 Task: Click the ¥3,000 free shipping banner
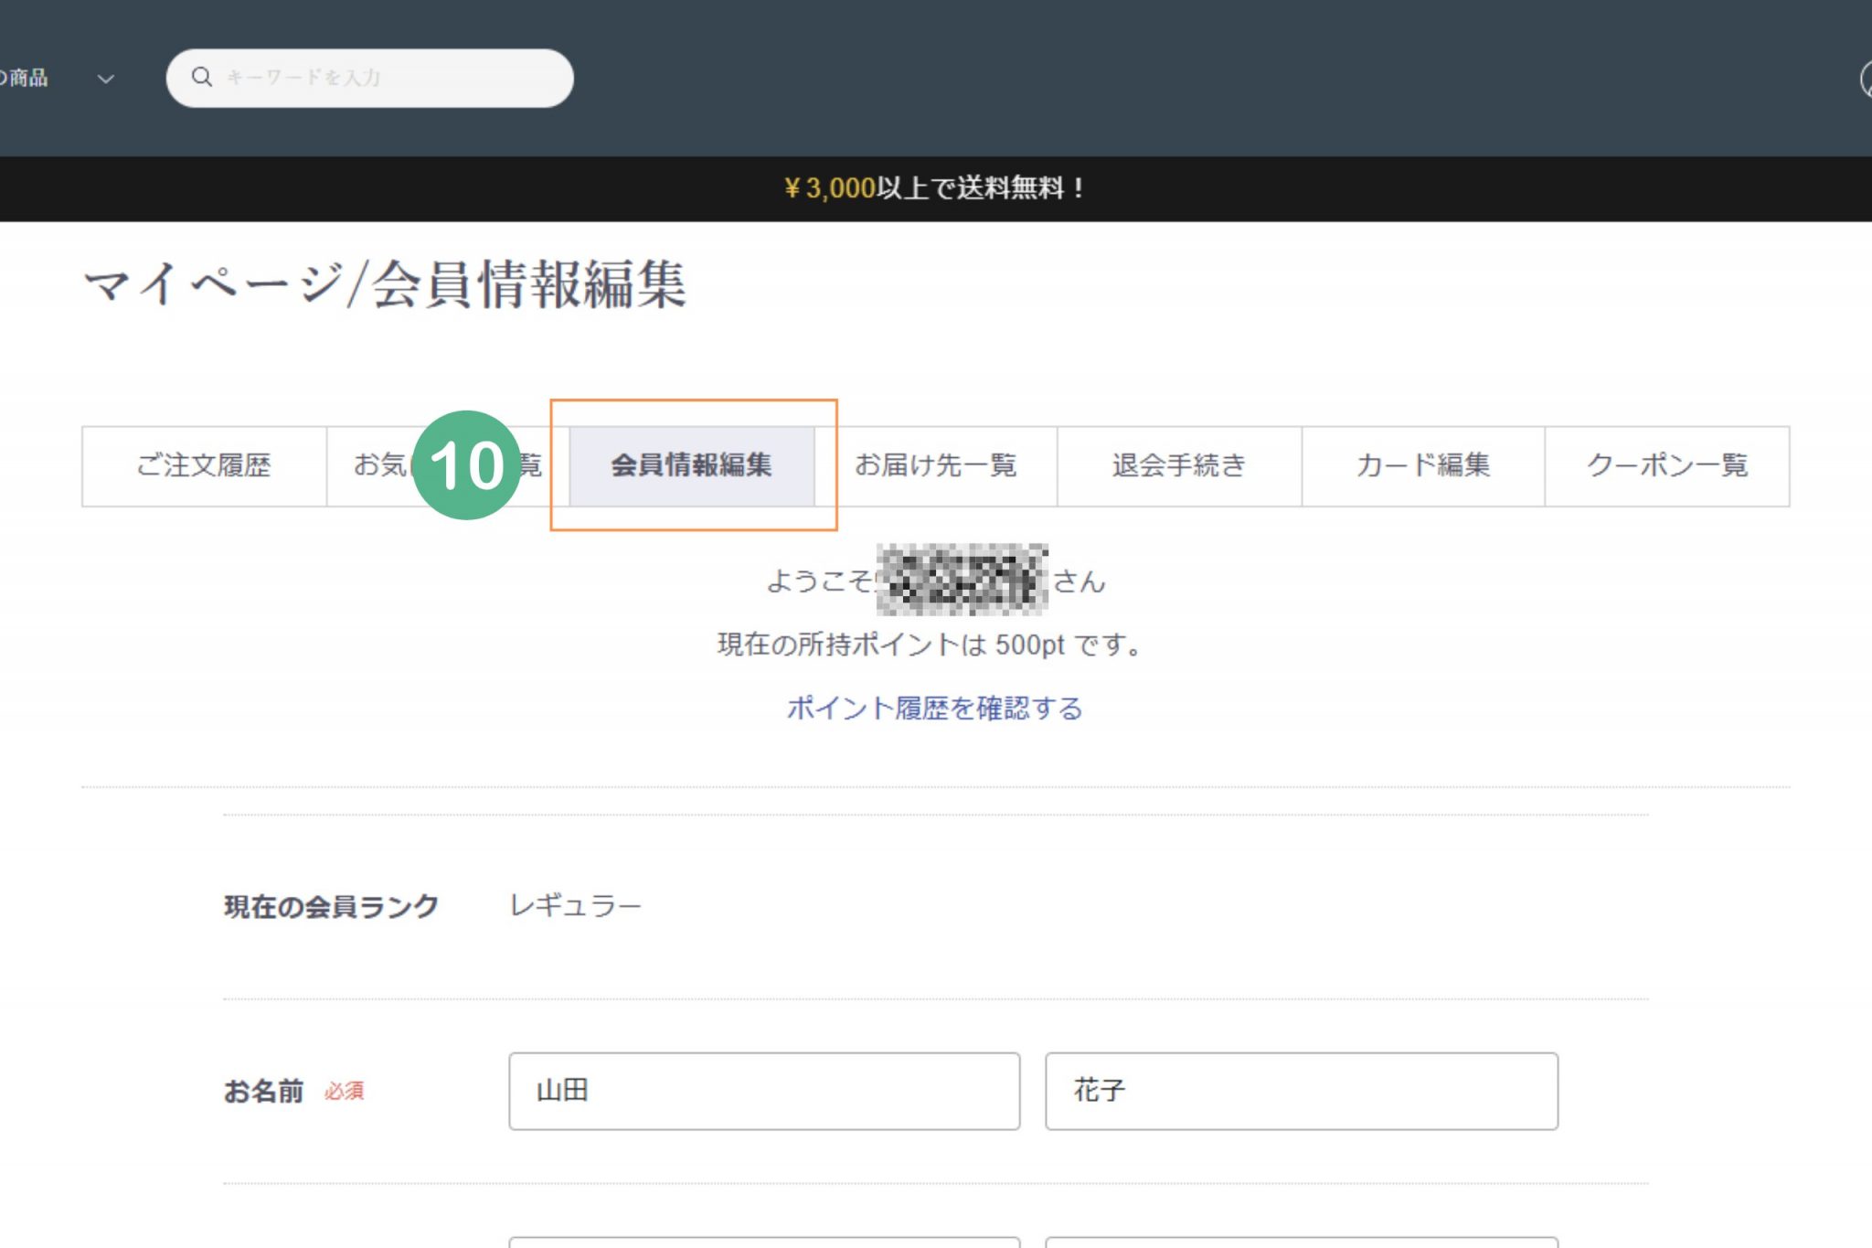click(934, 188)
